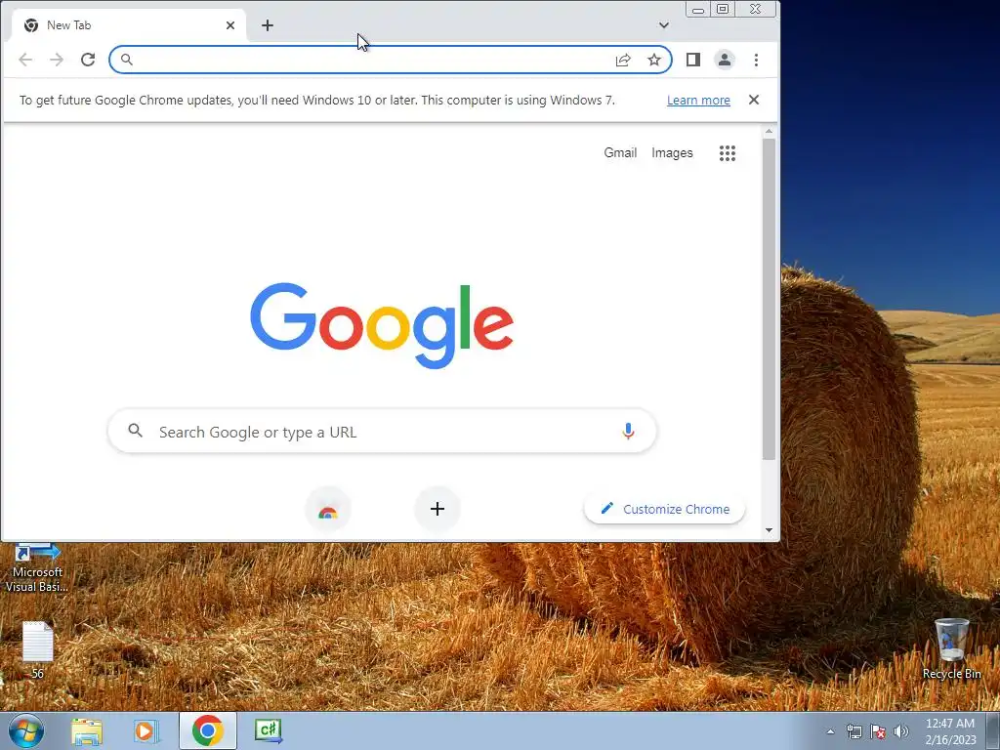Open Gmail link

click(x=620, y=153)
